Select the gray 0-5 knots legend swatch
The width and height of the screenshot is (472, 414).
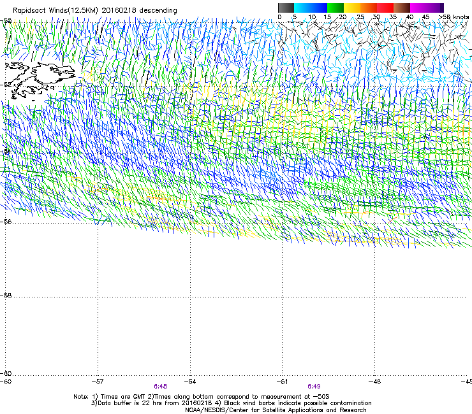point(286,8)
